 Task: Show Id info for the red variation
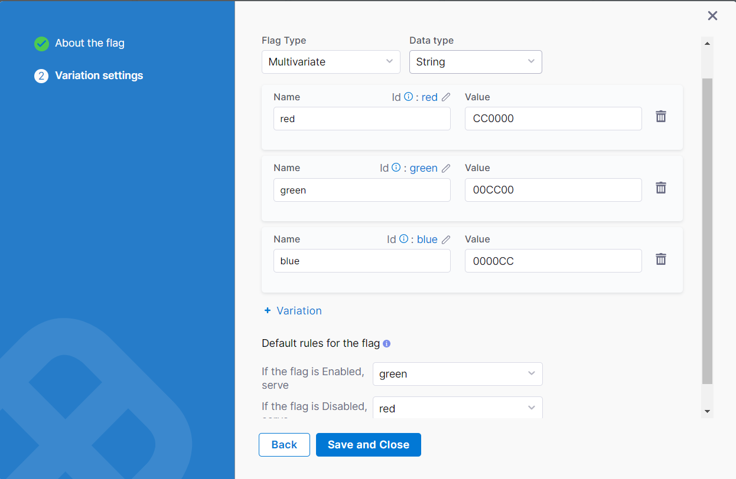(x=408, y=97)
